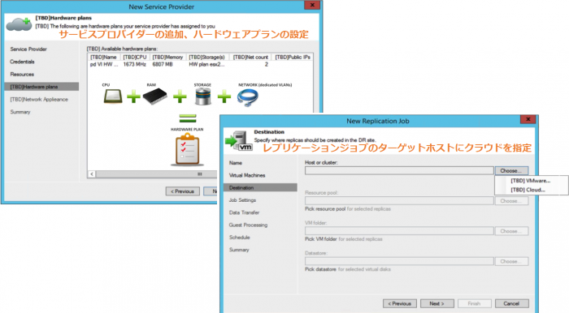Select the pd VI HW hardware plan row
The height and width of the screenshot is (313, 569).
click(200, 64)
